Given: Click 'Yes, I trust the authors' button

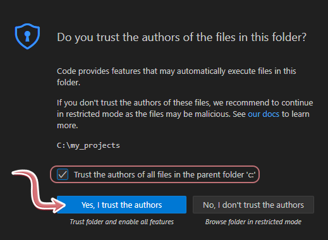Looking at the screenshot, I should point(121,205).
